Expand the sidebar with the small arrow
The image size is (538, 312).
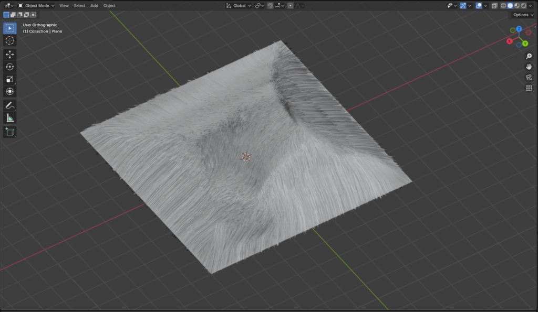pyautogui.click(x=535, y=27)
